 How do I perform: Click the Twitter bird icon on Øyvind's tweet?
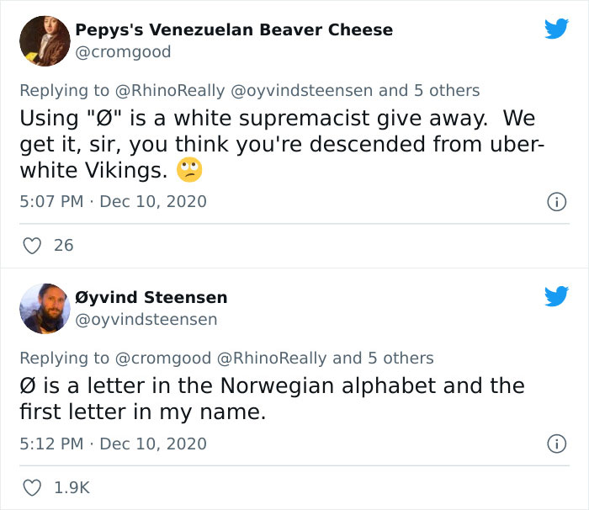(556, 296)
